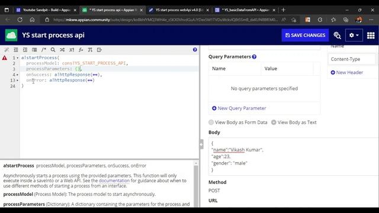Click the block indent toolbar icon
The width and height of the screenshot is (379, 213).
coord(34,50)
